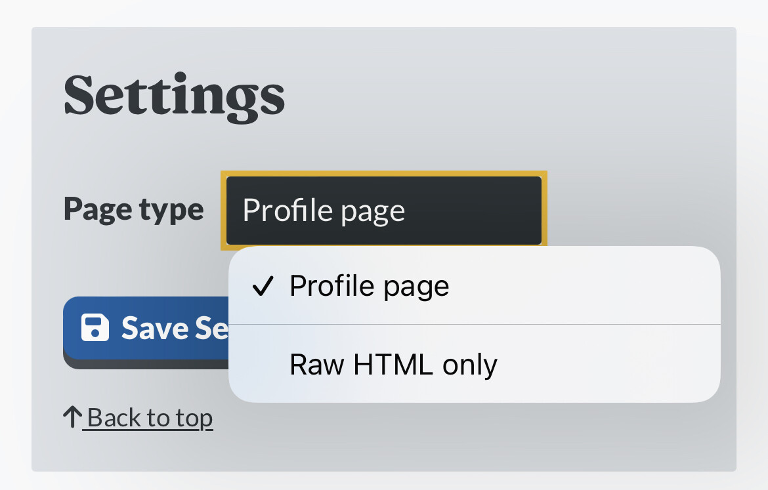Click the up arrow beside Back to top
This screenshot has height=490, width=768.
(72, 417)
